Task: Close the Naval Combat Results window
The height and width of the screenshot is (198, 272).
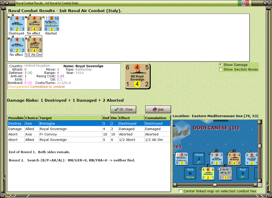Action: 265,3
